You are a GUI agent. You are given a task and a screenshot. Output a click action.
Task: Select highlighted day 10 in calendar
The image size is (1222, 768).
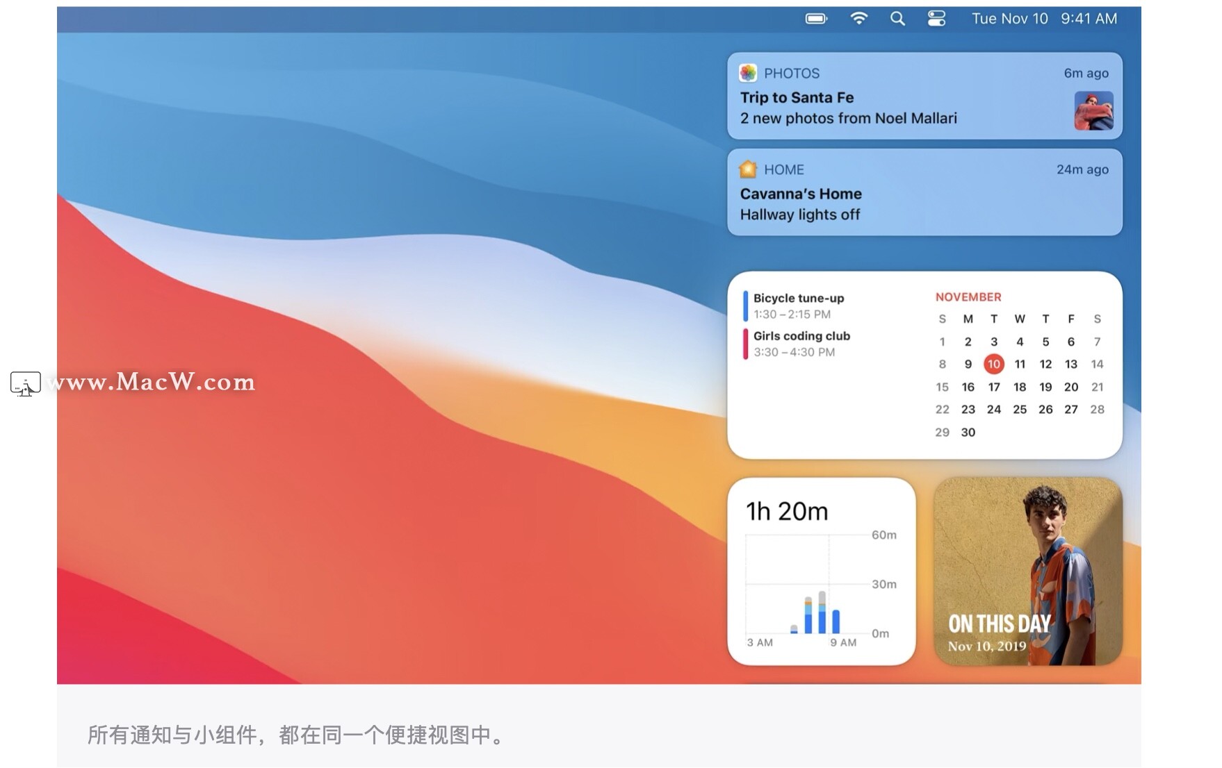coord(994,364)
